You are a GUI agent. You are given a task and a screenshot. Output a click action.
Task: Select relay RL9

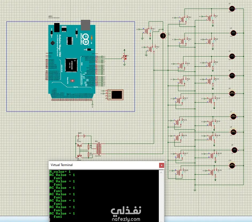tap(211, 64)
